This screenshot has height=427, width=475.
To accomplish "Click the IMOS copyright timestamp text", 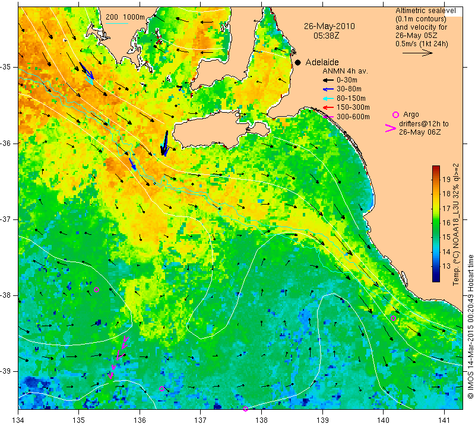I will click(x=470, y=327).
